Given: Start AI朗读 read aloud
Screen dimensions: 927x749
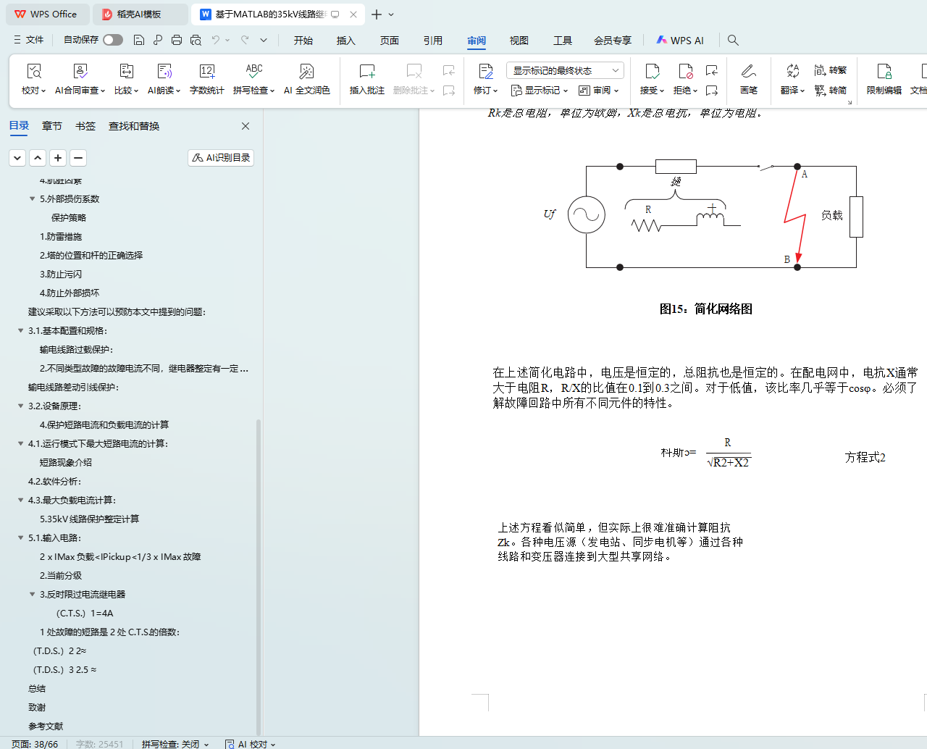Looking at the screenshot, I should 164,80.
